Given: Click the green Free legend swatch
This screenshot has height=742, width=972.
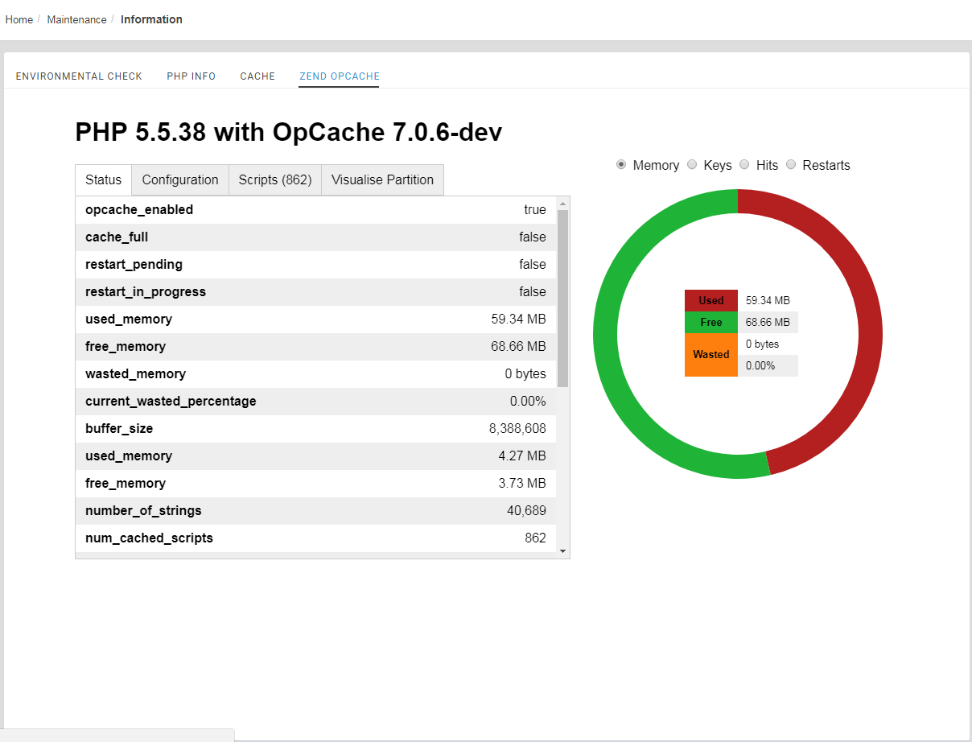Looking at the screenshot, I should (x=711, y=323).
